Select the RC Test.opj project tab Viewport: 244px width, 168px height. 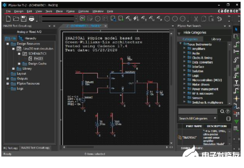(x=10, y=148)
